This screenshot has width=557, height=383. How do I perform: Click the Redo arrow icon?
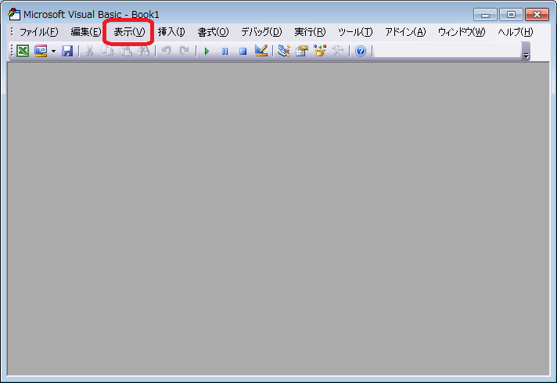click(x=184, y=51)
